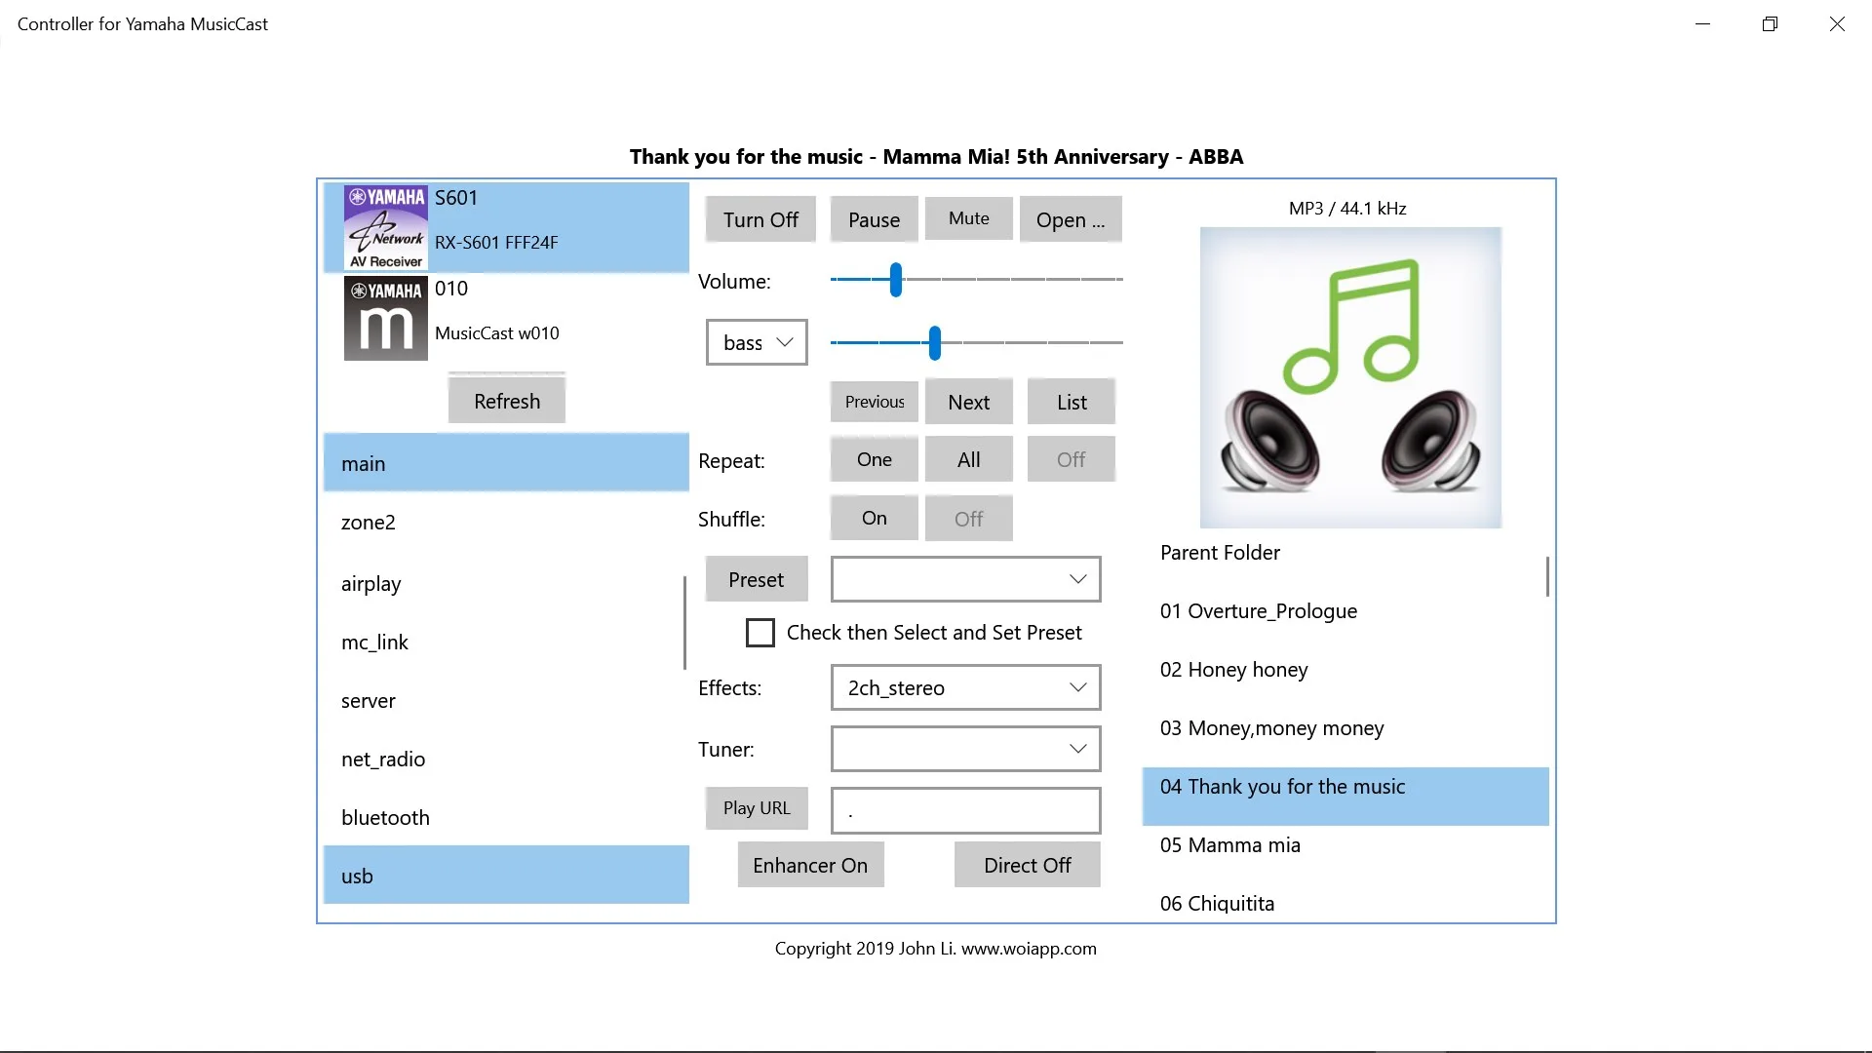
Task: Click the music note album art image
Action: click(x=1350, y=377)
